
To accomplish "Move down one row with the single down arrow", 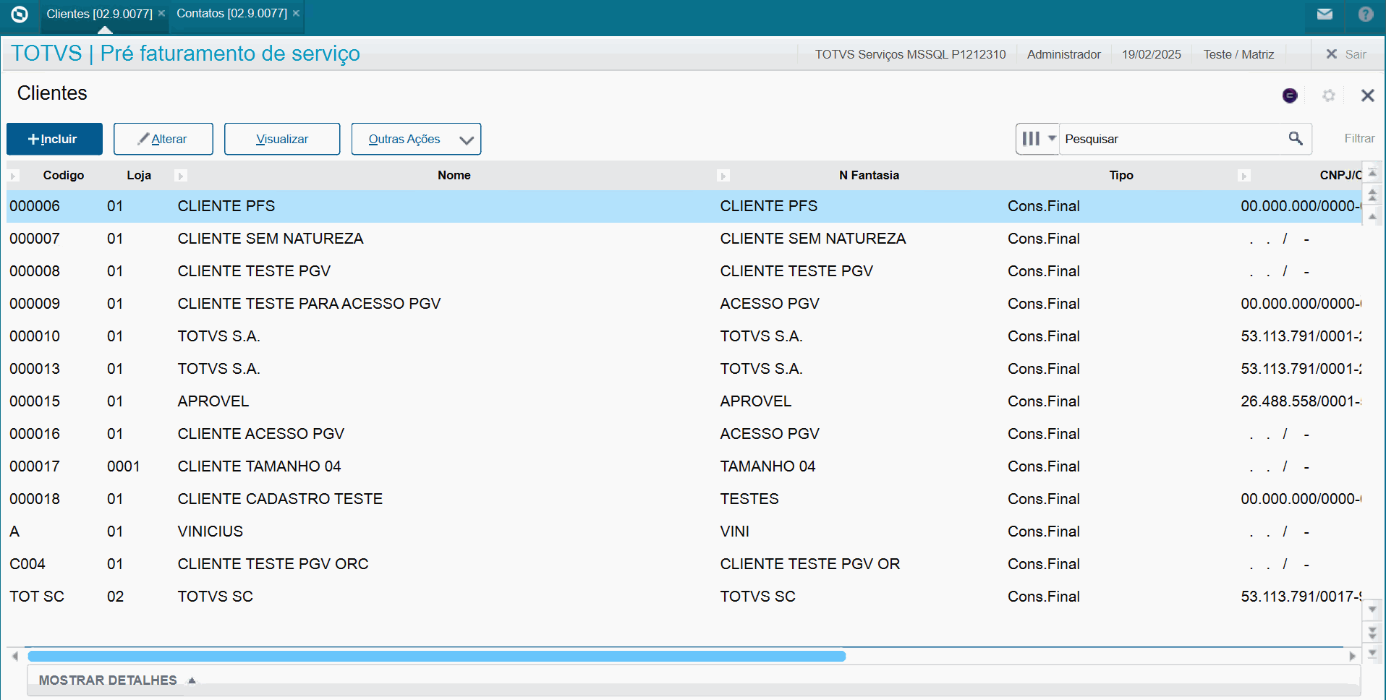I will pyautogui.click(x=1372, y=610).
